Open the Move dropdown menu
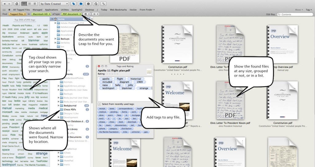Screen dimensions: 315x167 (x=299, y=10)
